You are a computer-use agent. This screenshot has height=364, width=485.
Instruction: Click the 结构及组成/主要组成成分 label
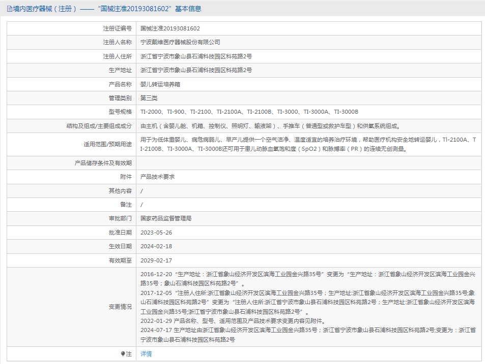(99, 126)
